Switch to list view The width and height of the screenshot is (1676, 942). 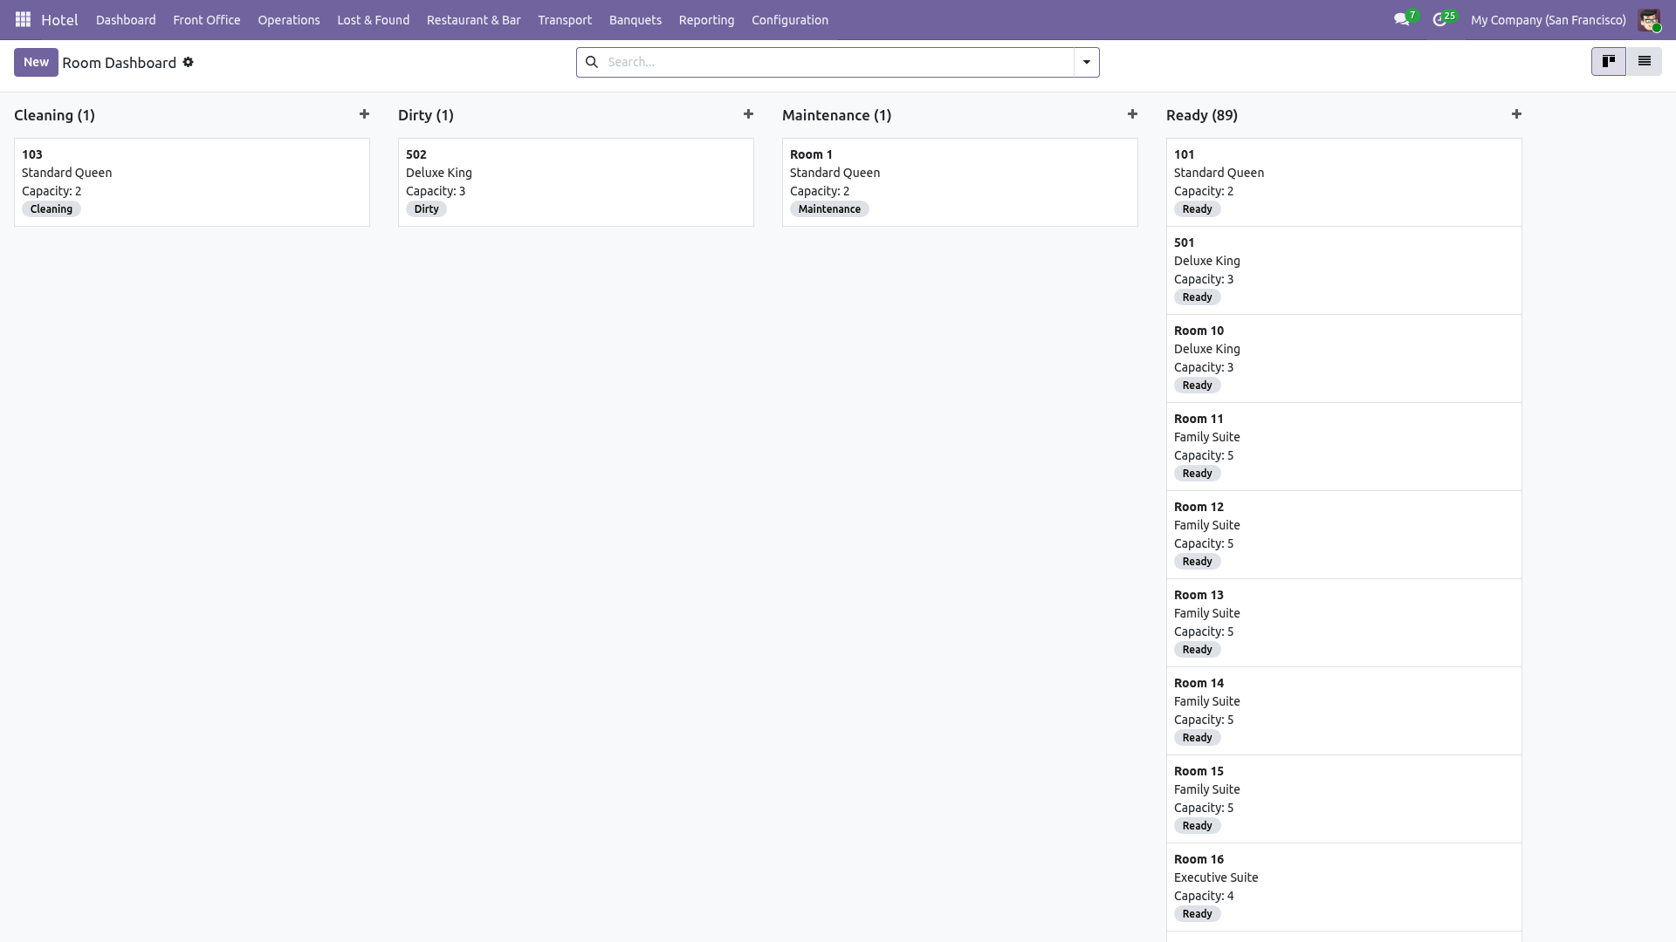[x=1644, y=62]
